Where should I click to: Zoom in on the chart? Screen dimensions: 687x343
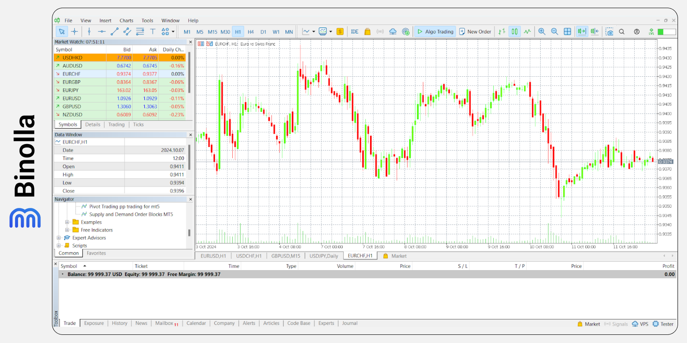[x=542, y=31]
